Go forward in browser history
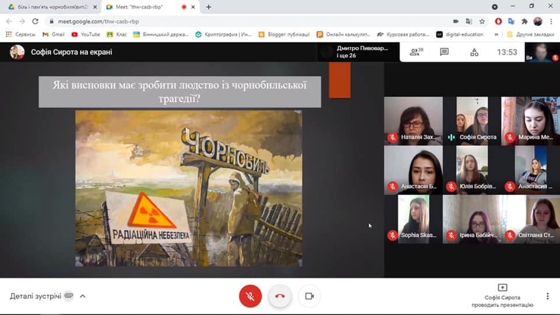 point(22,22)
